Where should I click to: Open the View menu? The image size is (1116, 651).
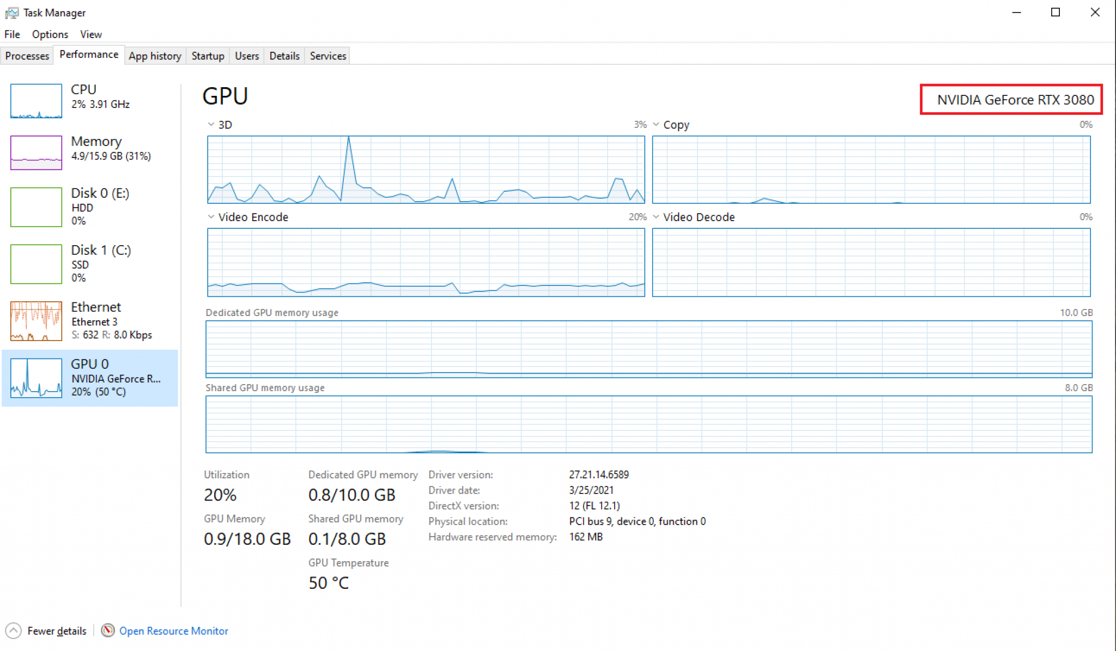91,34
